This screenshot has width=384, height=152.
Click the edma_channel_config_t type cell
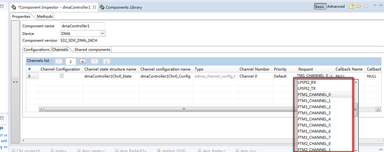[x=215, y=76]
